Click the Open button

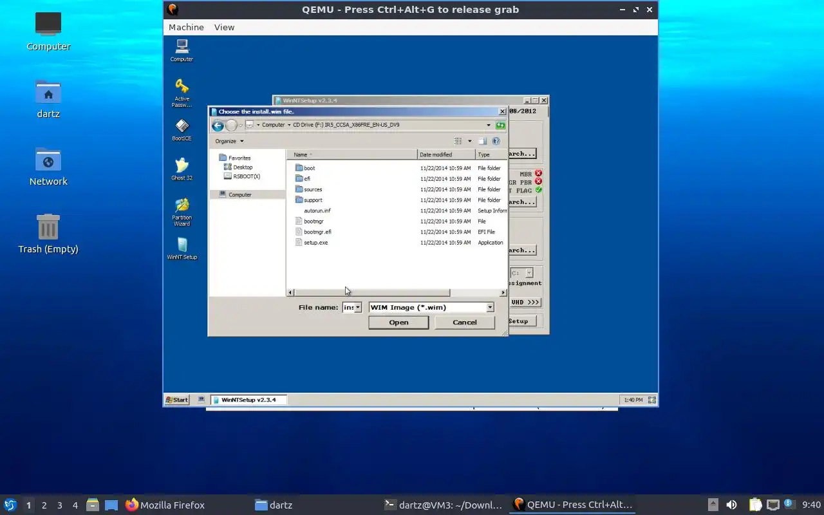[x=398, y=323]
